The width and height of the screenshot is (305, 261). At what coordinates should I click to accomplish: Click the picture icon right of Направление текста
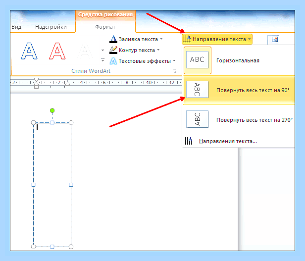click(273, 40)
